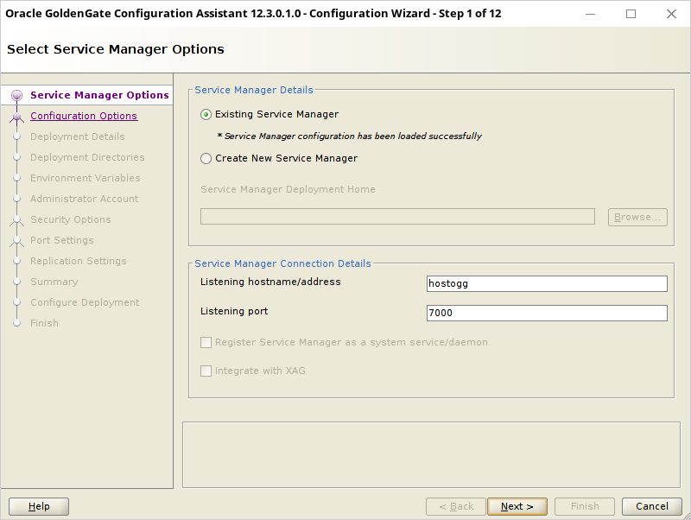
Task: Click the Port Settings step node icon
Action: [16, 241]
